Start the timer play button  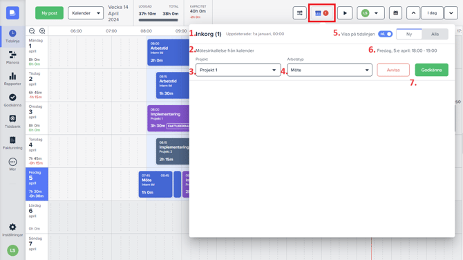(345, 13)
